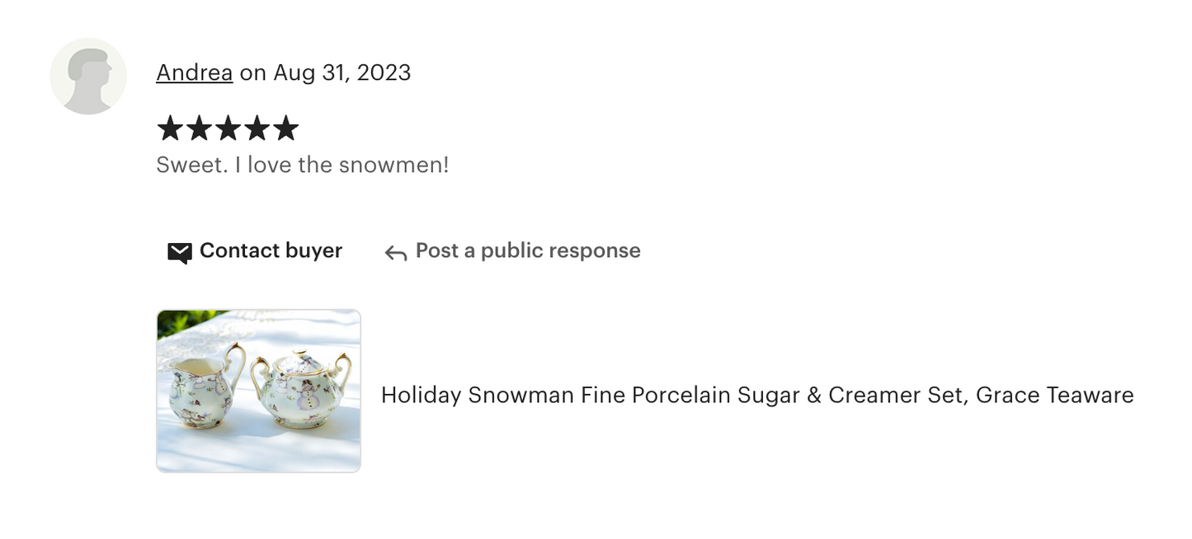Click the envelope icon beside Contact buyer
Viewport: 1192px width, 539px height.
[179, 252]
